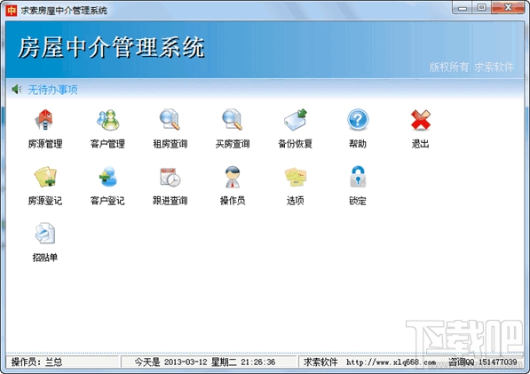
Task: Open 跟进查询 follow-up query calendar icon
Action: click(x=170, y=177)
